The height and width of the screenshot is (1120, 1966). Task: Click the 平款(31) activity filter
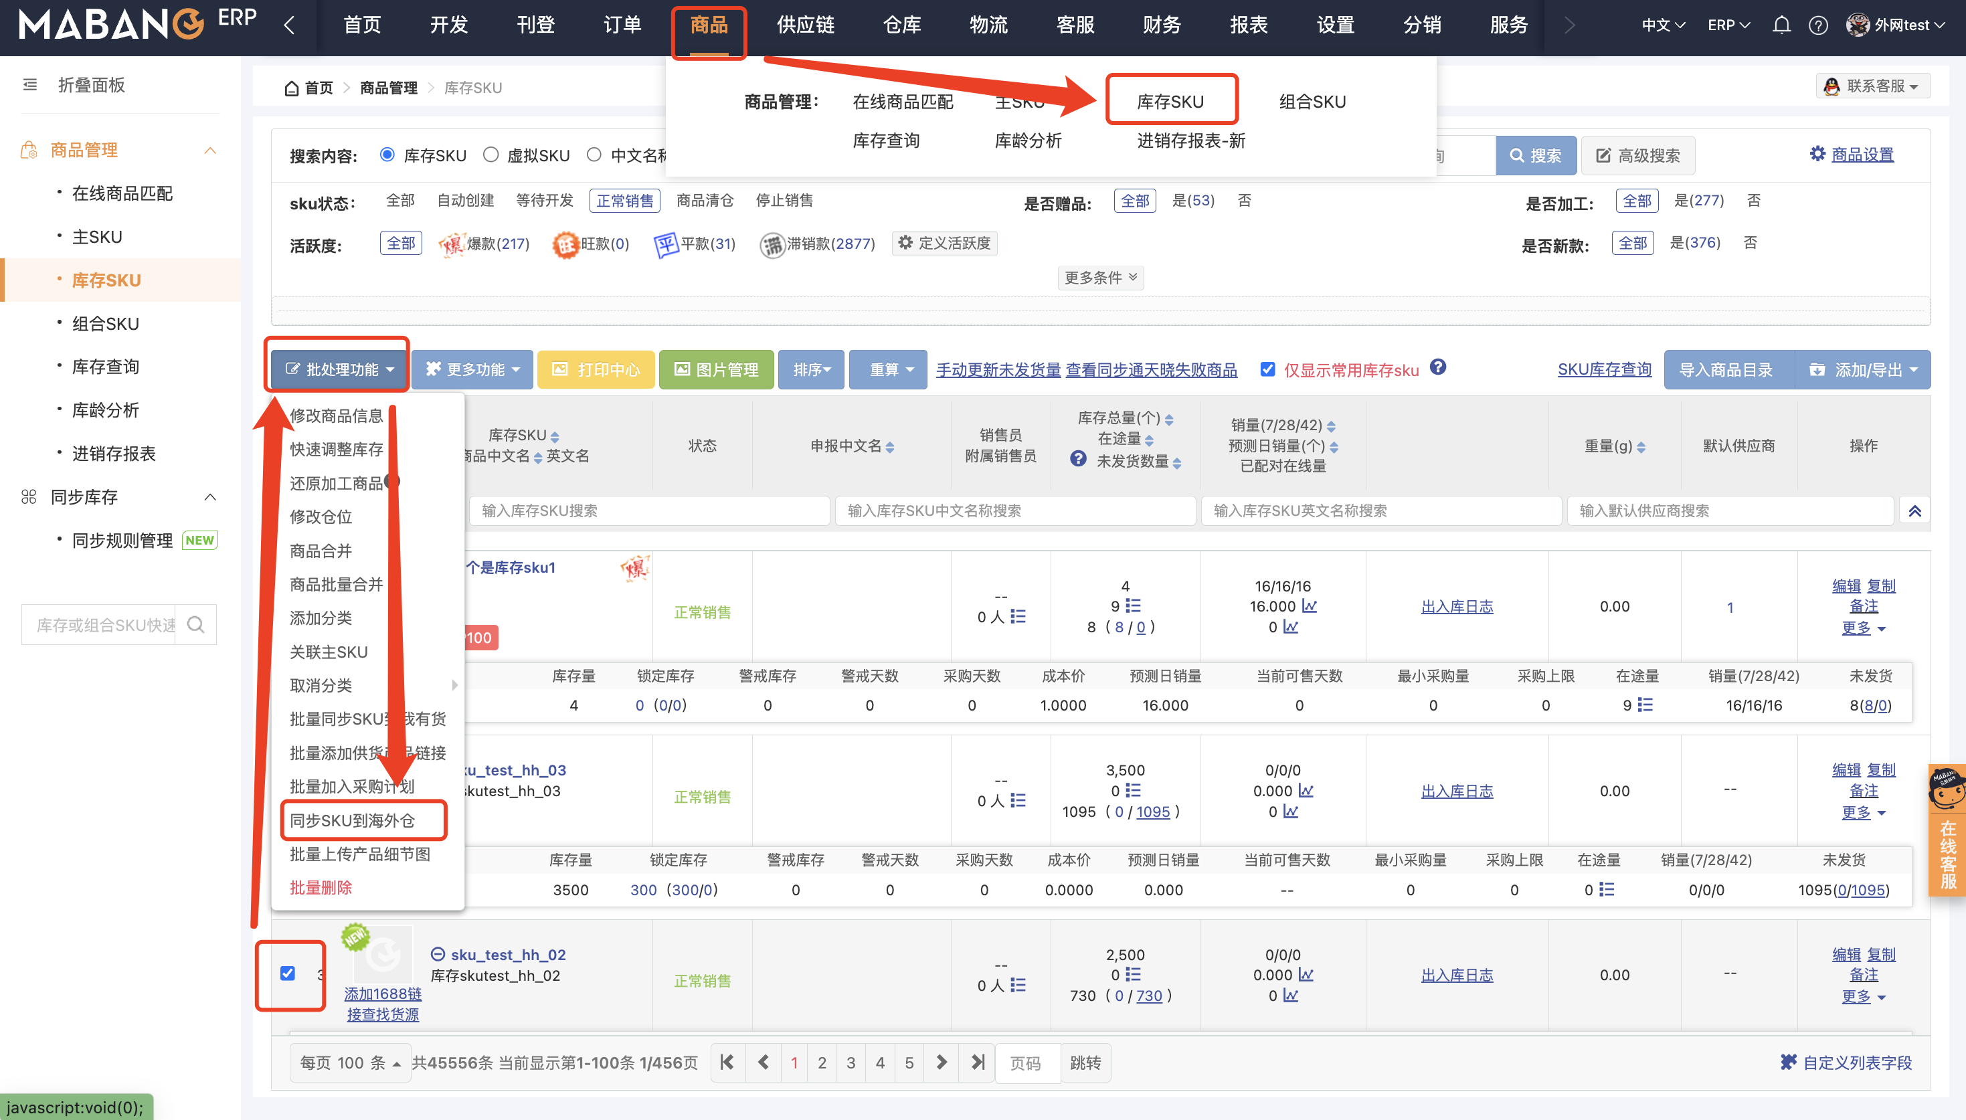click(695, 244)
